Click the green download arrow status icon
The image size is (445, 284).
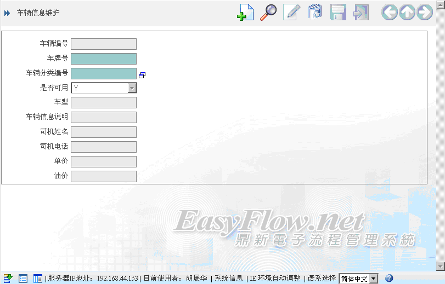pos(8,278)
